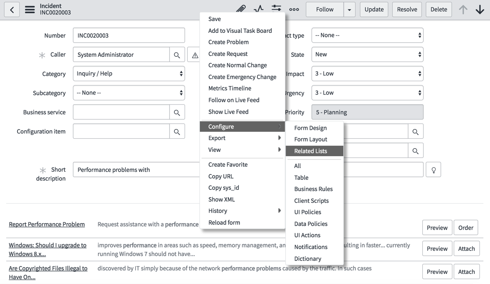Expand the Export submenu
490x284 pixels.
point(243,138)
